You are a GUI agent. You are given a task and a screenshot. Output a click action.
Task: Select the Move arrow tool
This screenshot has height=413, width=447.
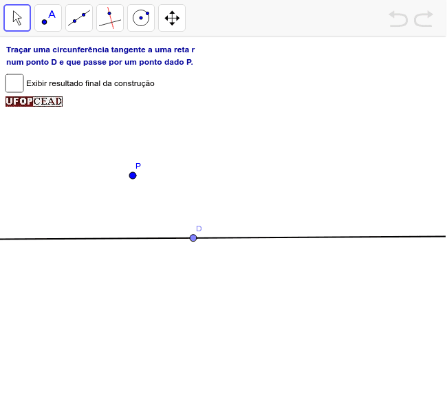(x=17, y=18)
